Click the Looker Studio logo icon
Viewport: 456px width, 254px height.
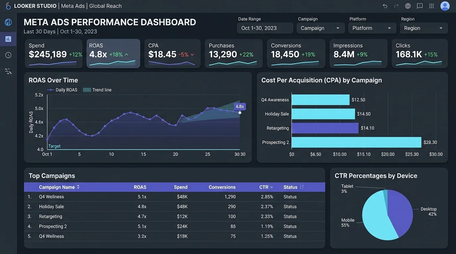click(x=8, y=6)
